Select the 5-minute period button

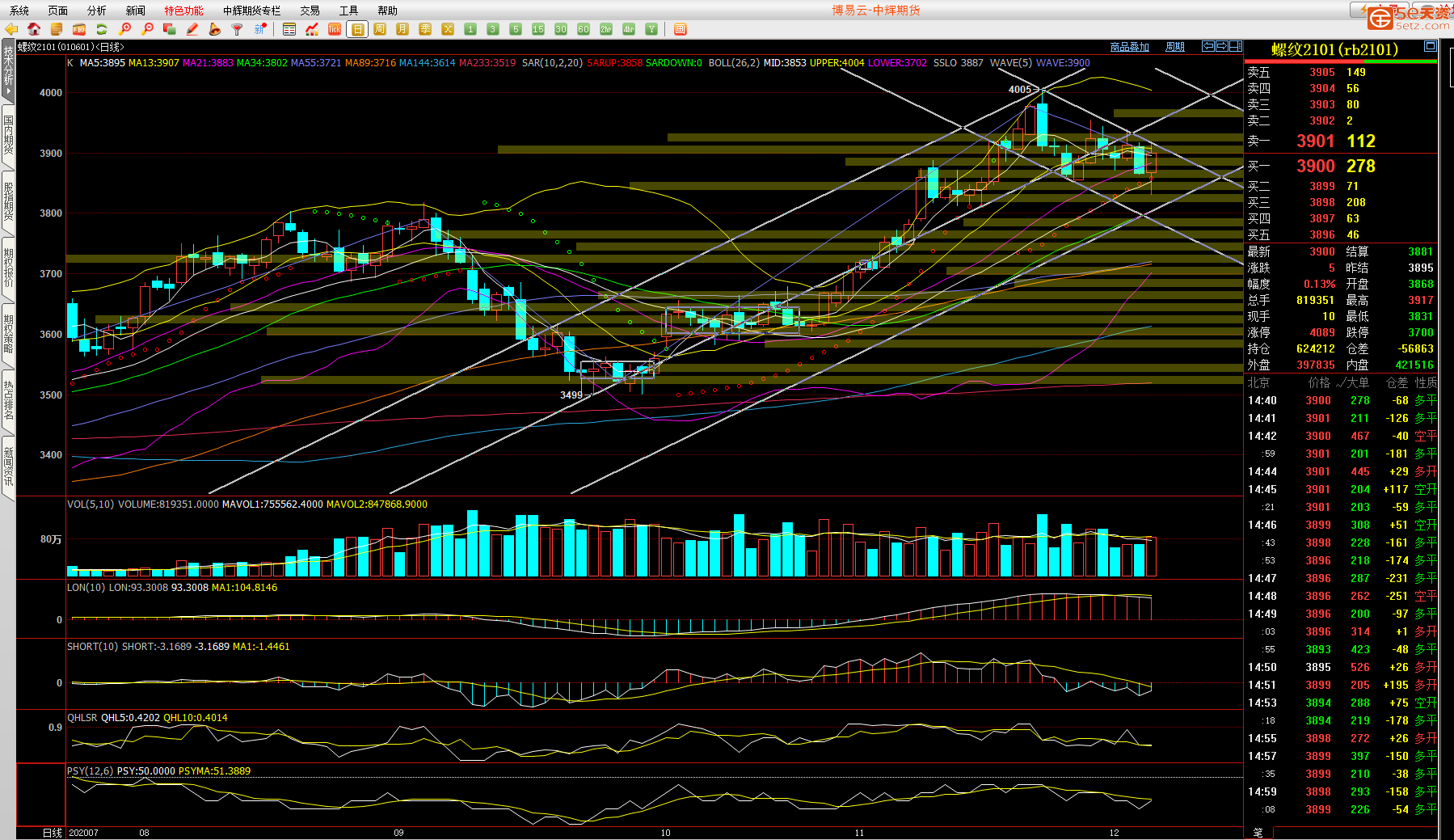point(516,29)
